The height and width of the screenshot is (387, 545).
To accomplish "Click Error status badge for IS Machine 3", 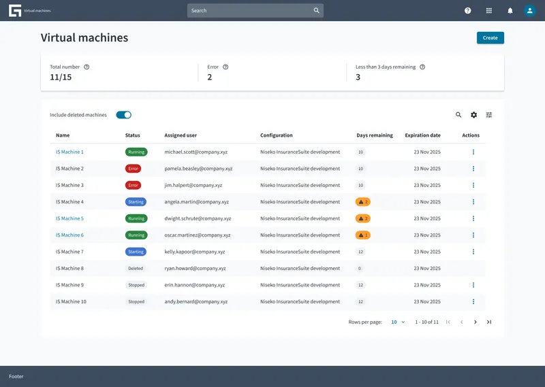I will [x=133, y=186].
